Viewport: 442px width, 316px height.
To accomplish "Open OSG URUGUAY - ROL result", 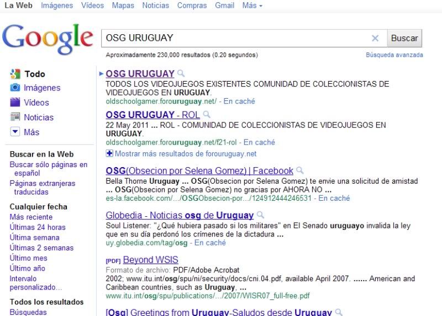I will coord(153,115).
